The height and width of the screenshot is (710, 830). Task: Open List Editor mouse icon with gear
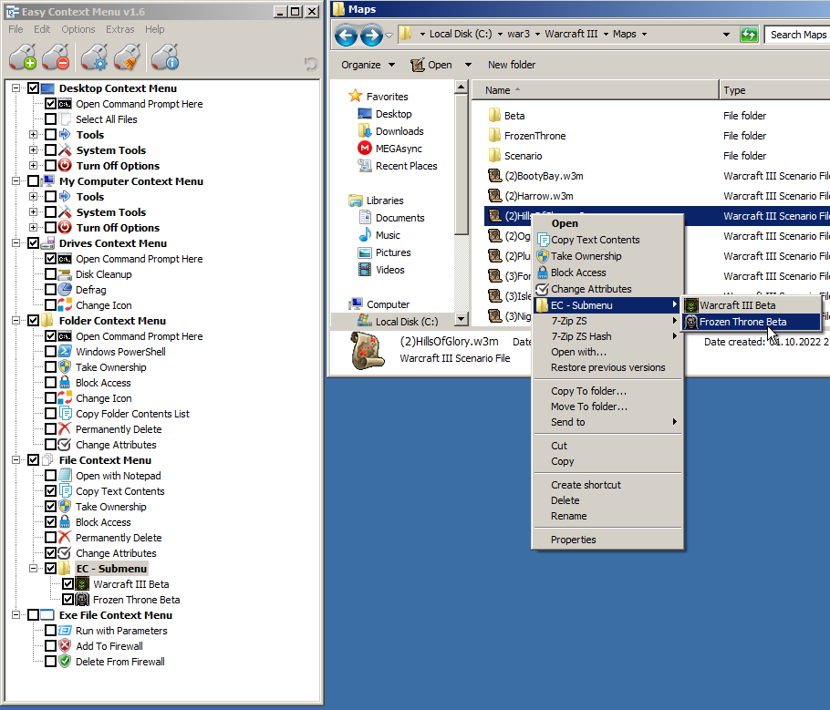[x=94, y=57]
